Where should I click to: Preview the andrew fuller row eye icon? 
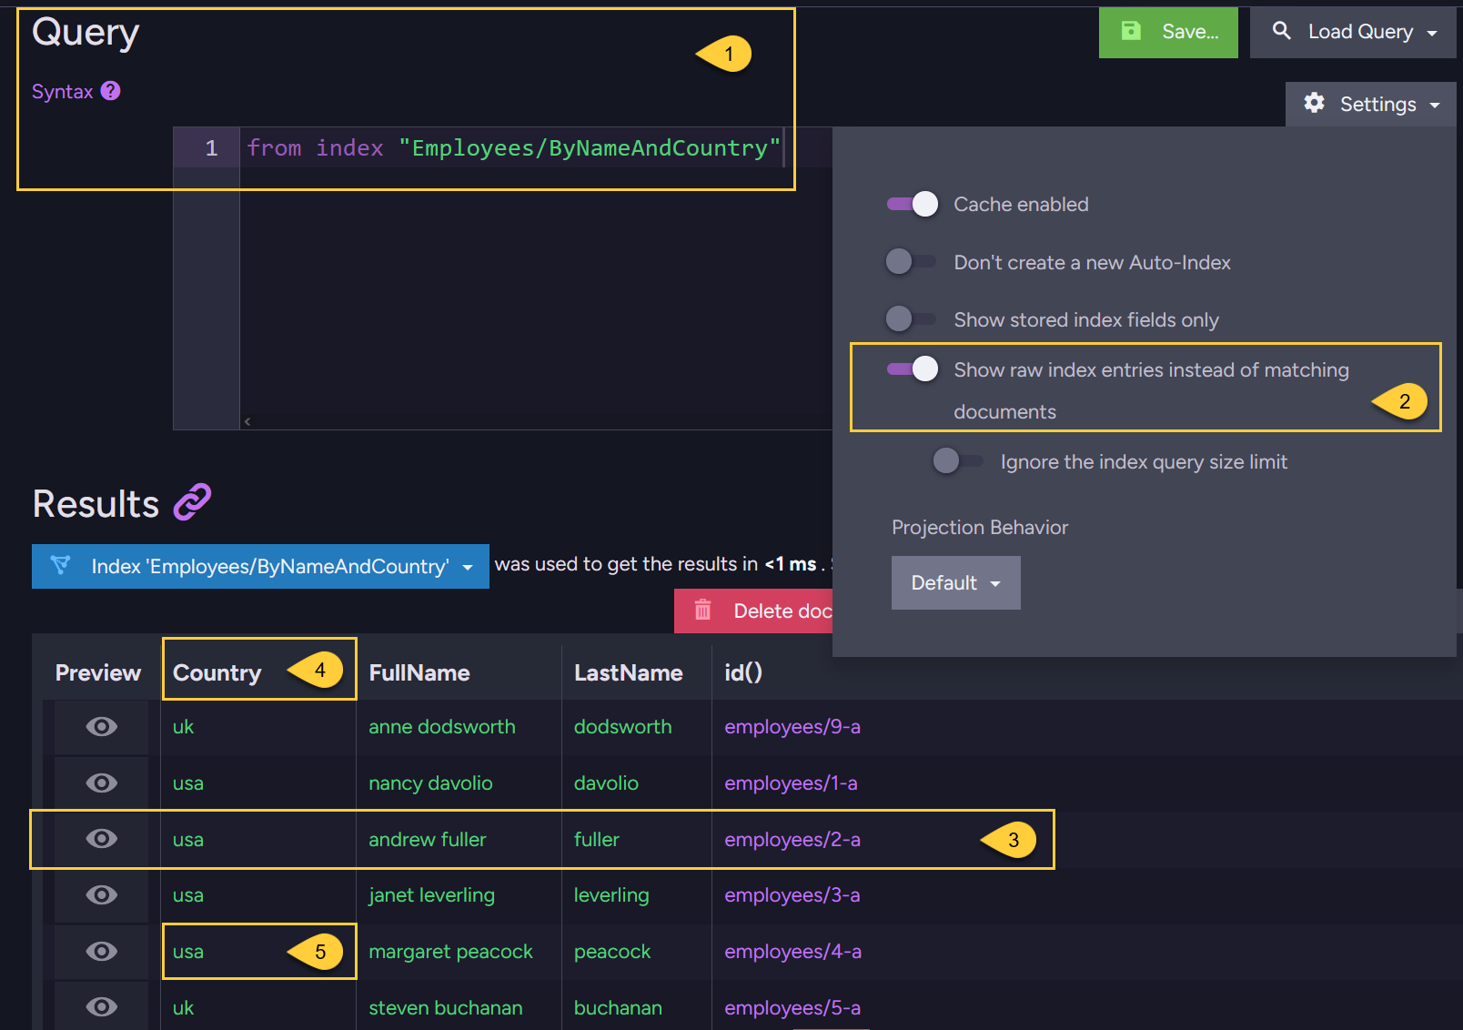click(x=102, y=839)
